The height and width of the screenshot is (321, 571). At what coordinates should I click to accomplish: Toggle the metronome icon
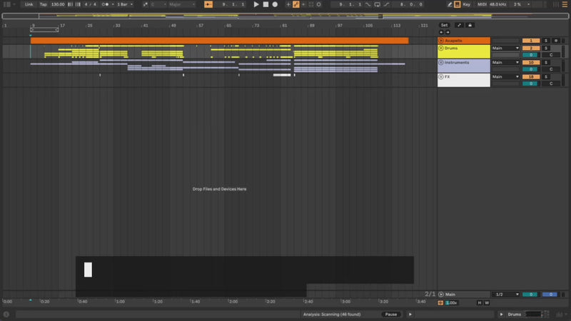108,4
